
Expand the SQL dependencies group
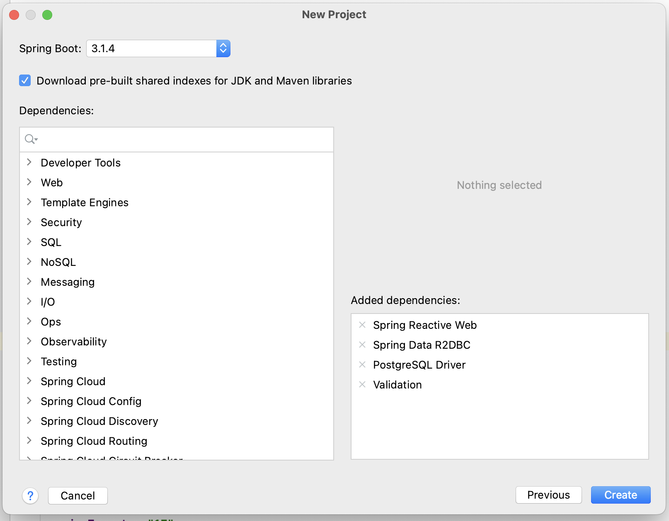pos(29,242)
